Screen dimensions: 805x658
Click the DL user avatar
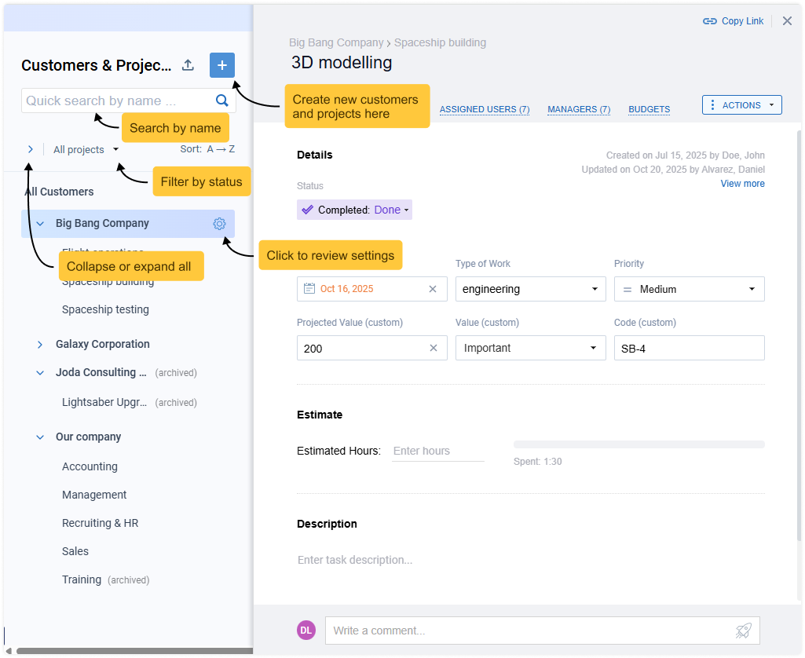pyautogui.click(x=306, y=630)
